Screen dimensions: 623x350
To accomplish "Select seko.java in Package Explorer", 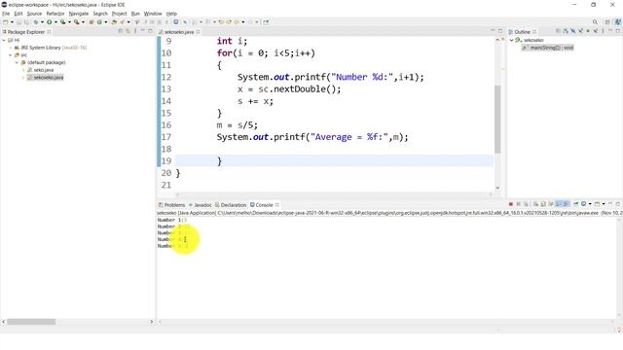I will [43, 70].
